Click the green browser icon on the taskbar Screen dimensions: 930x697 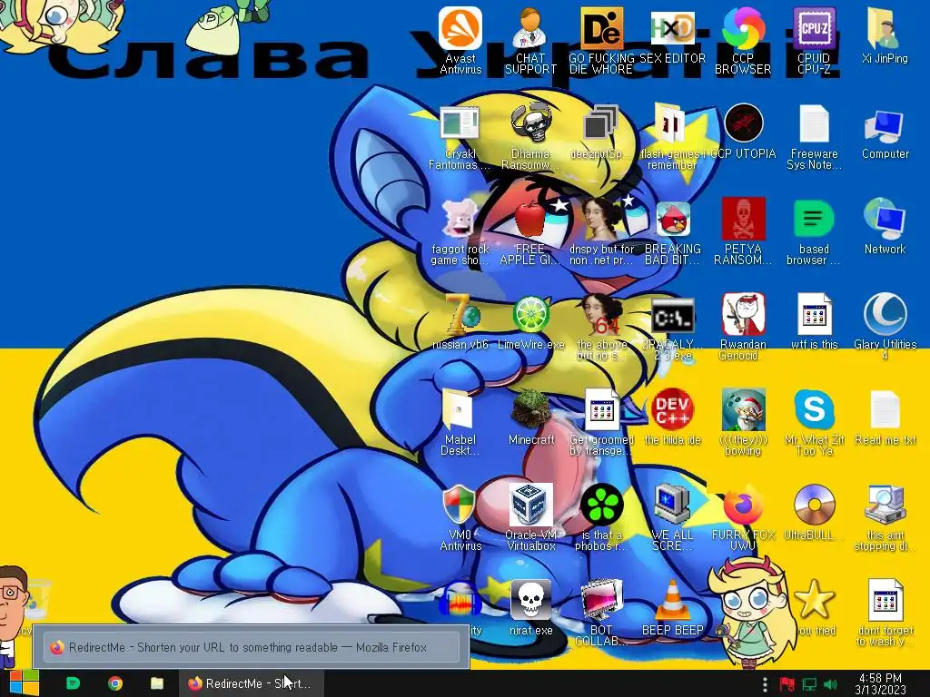(73, 683)
